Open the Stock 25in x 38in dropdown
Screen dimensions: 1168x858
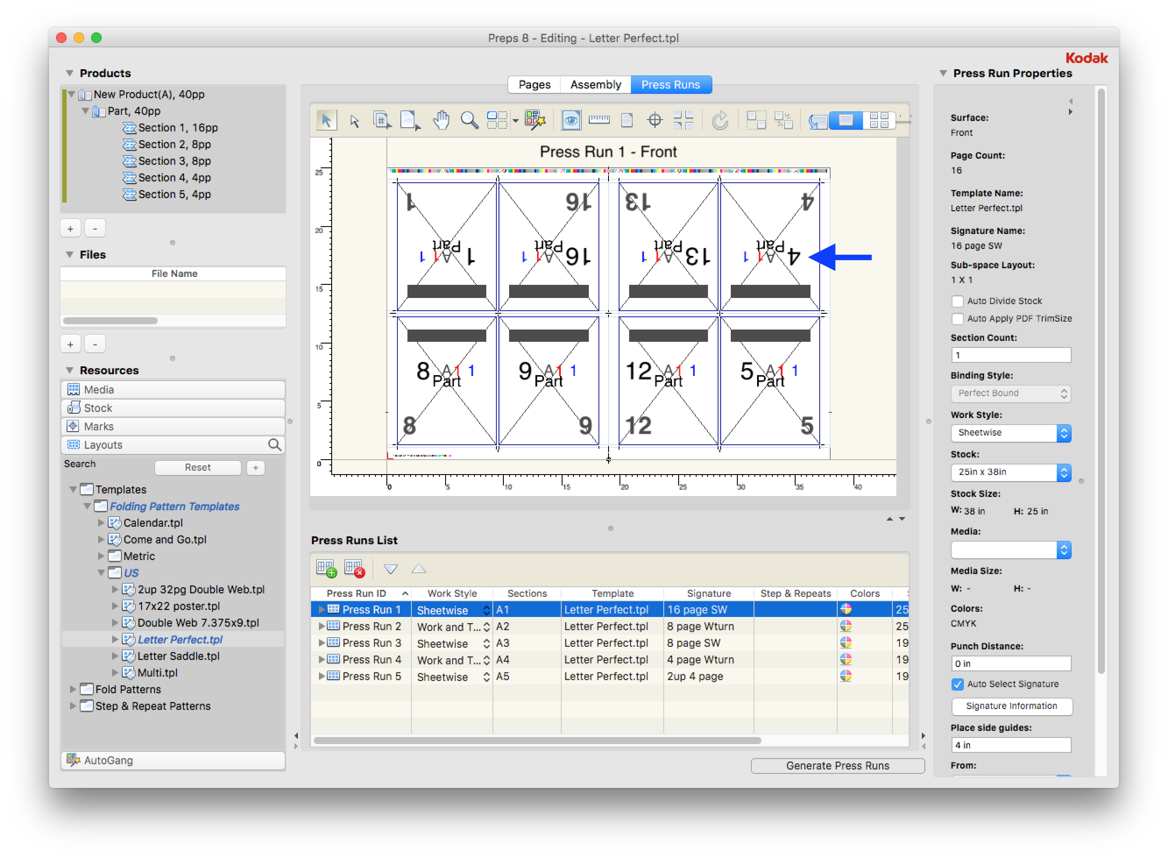point(1010,472)
